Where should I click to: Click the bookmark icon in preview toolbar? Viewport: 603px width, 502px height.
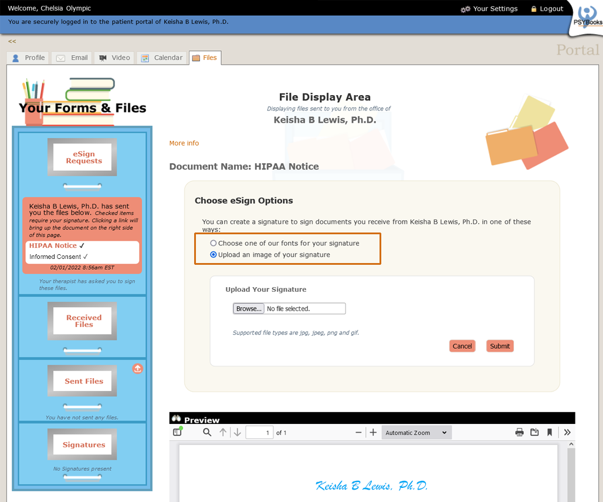(x=550, y=432)
